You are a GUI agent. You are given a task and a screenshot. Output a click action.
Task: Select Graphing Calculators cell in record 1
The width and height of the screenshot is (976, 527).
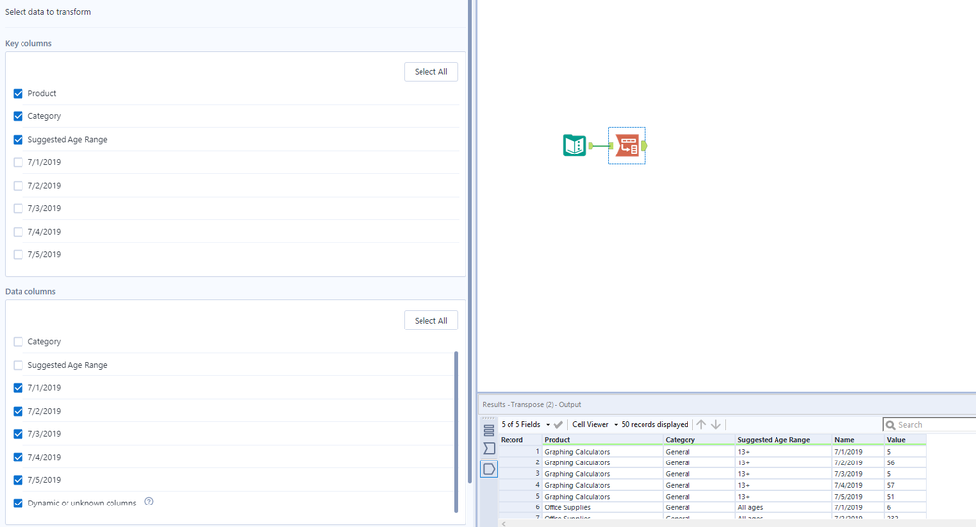602,452
